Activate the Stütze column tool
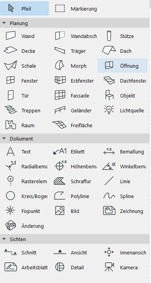The image size is (151, 283). [x=123, y=36]
